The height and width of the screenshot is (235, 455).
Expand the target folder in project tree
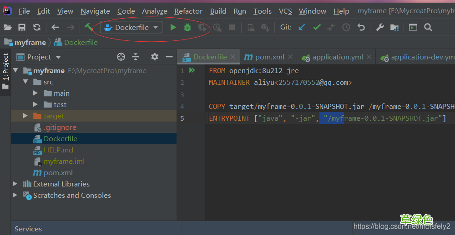point(25,116)
